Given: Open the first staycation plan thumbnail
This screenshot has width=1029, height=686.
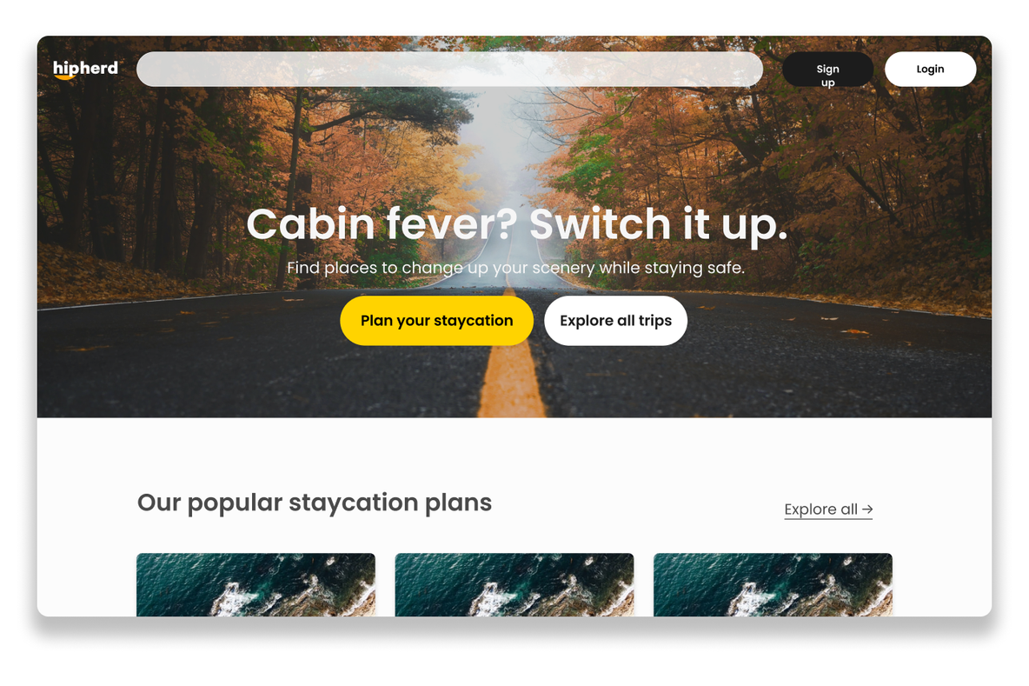Looking at the screenshot, I should click(x=256, y=584).
